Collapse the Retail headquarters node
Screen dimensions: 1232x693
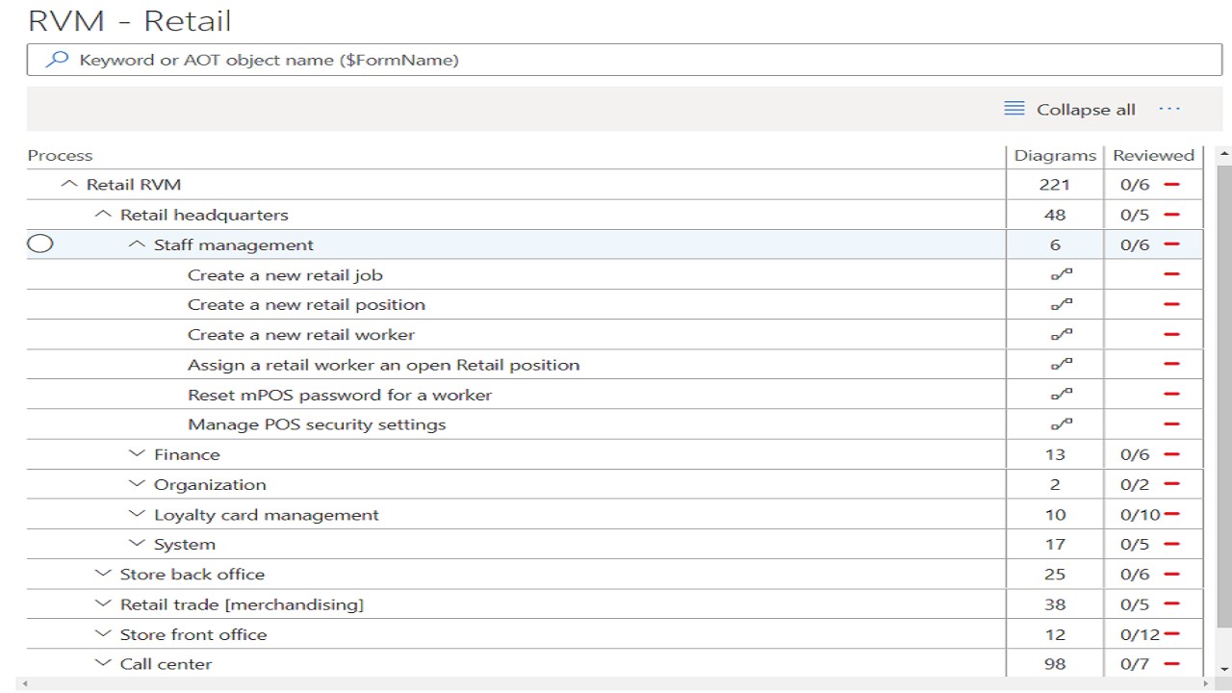point(102,215)
